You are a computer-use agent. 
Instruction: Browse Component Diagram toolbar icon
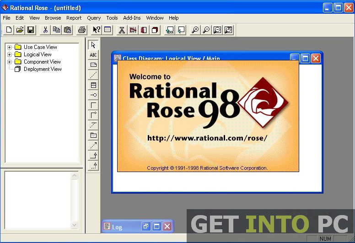pyautogui.click(x=144, y=30)
